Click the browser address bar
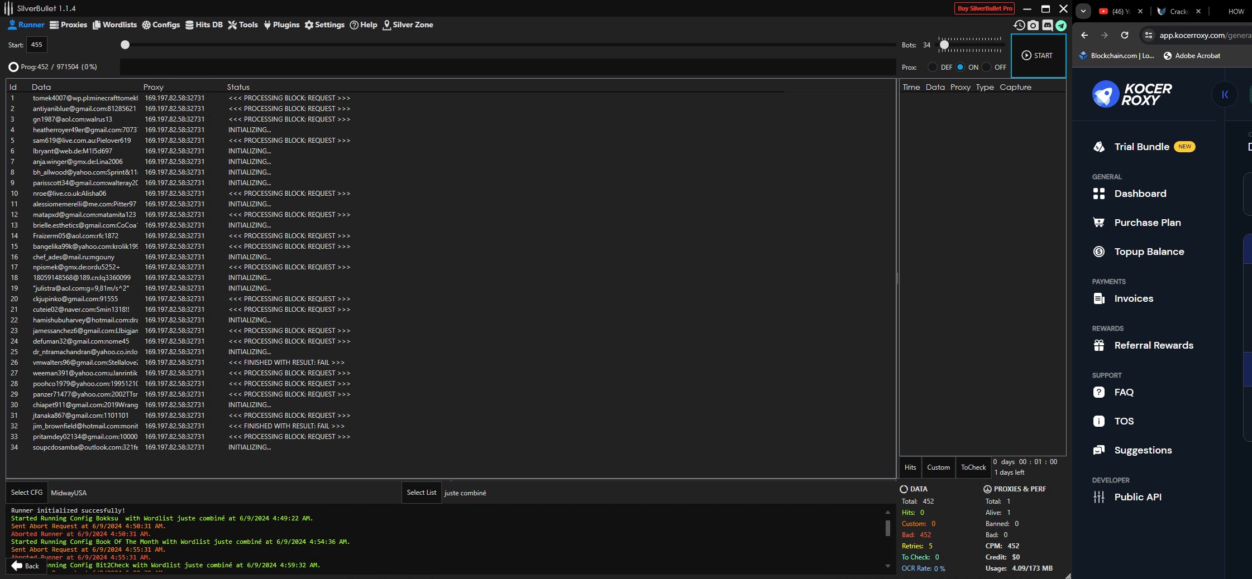Viewport: 1252px width, 579px height. (x=1204, y=35)
